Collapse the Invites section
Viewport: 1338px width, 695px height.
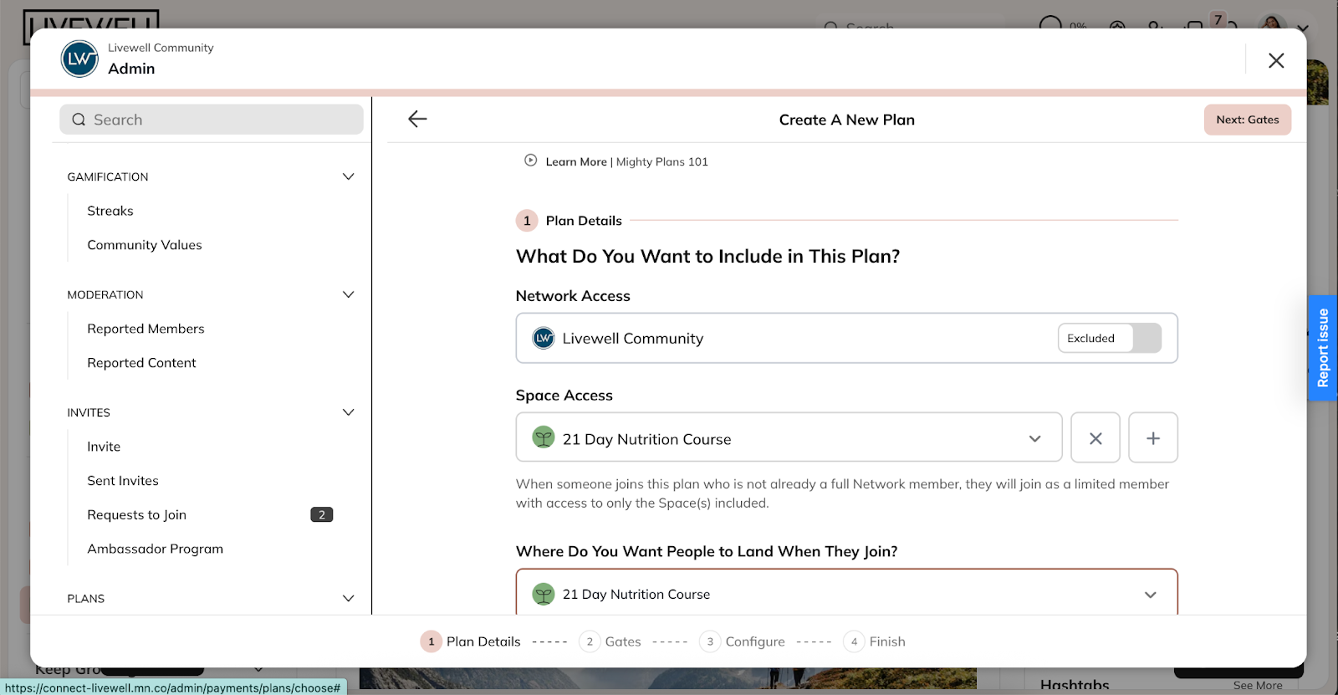coord(349,412)
